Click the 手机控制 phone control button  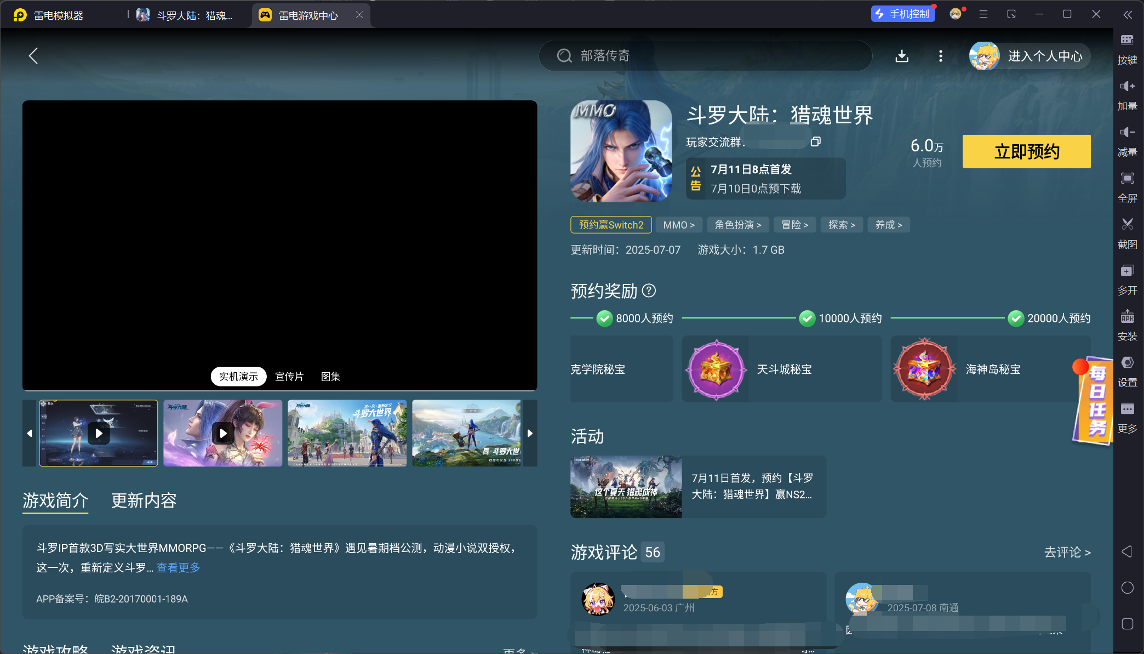[x=903, y=14]
